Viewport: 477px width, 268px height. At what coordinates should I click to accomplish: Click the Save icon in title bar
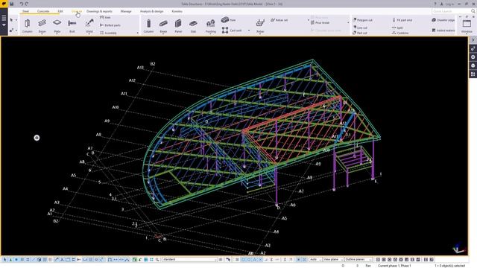pos(12,4)
